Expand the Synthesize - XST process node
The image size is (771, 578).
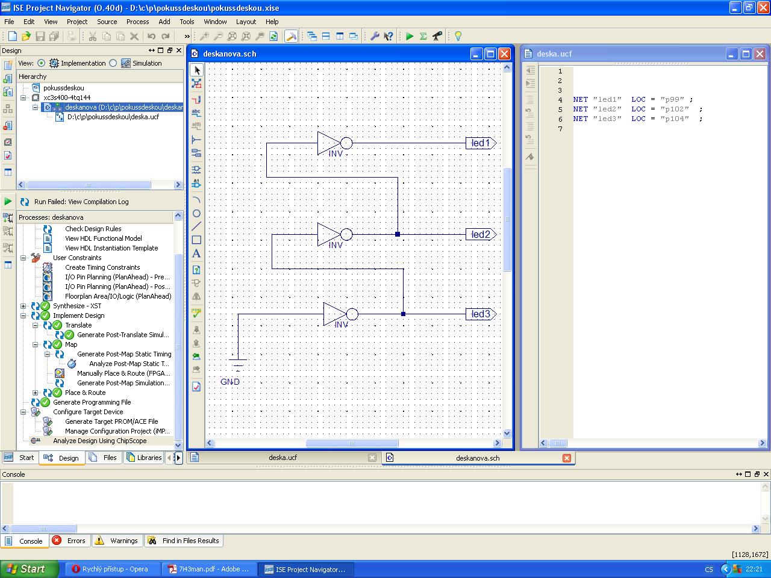(23, 306)
